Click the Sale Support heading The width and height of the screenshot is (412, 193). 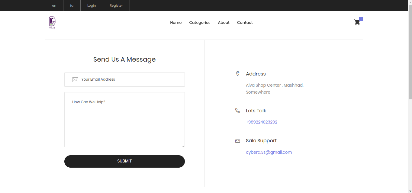(x=261, y=141)
